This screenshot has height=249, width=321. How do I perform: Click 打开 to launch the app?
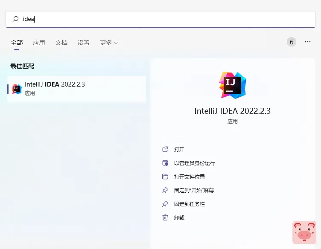point(179,149)
